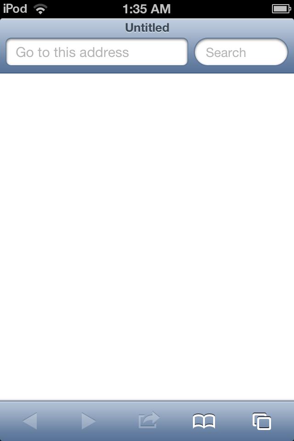Click the Search placeholder text

click(x=226, y=52)
